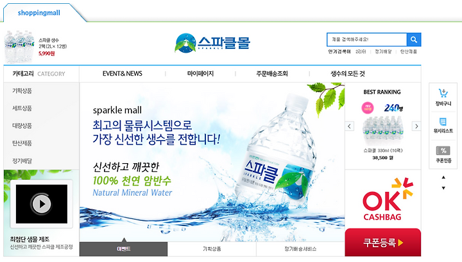Open the 주문배송조회 menu item
This screenshot has height=262, width=462.
[x=272, y=74]
